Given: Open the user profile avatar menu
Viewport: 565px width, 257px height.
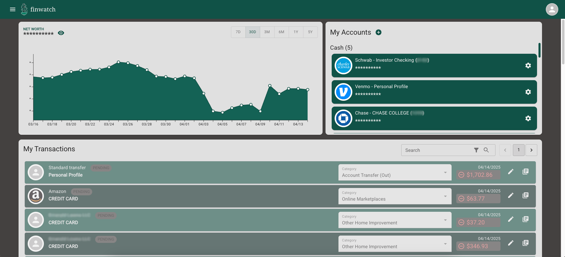Looking at the screenshot, I should (552, 9).
